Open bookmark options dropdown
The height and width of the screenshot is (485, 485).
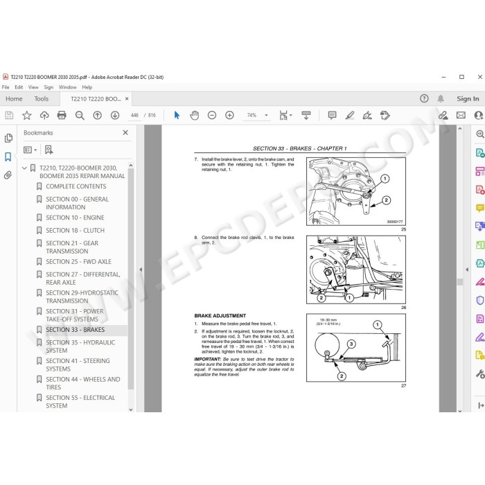30,150
